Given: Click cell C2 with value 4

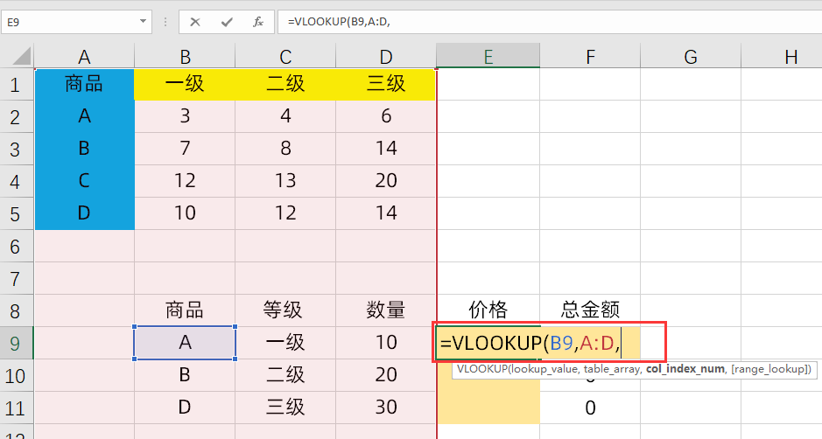Looking at the screenshot, I should click(x=285, y=116).
